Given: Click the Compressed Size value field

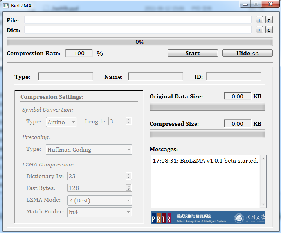Looking at the screenshot, I should tap(238, 124).
